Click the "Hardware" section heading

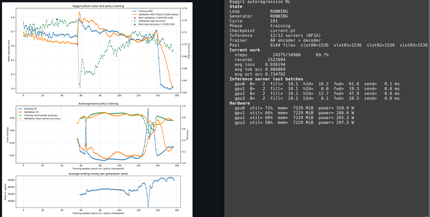pyautogui.click(x=240, y=103)
